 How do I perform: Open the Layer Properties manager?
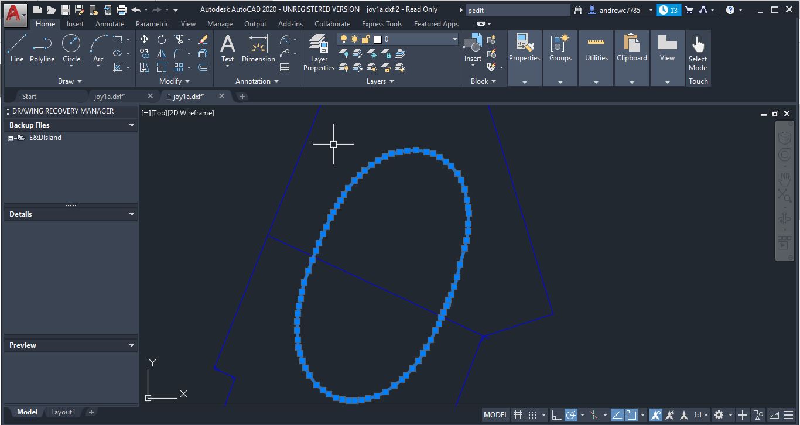pos(318,53)
